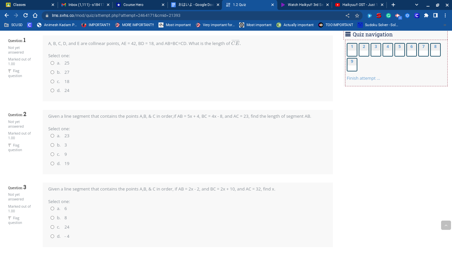Close the Inbox Gmail tab
This screenshot has width=452, height=254.
(108, 5)
